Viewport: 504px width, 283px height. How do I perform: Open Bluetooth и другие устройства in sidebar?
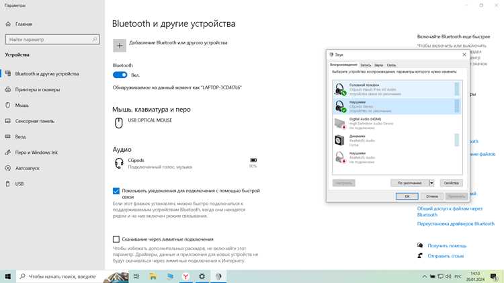tap(47, 74)
